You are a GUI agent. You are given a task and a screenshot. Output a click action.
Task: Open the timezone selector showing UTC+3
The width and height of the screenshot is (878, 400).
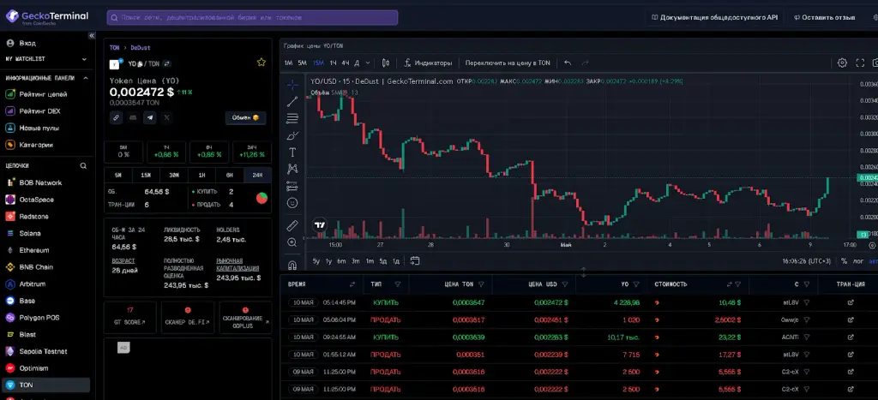807,260
